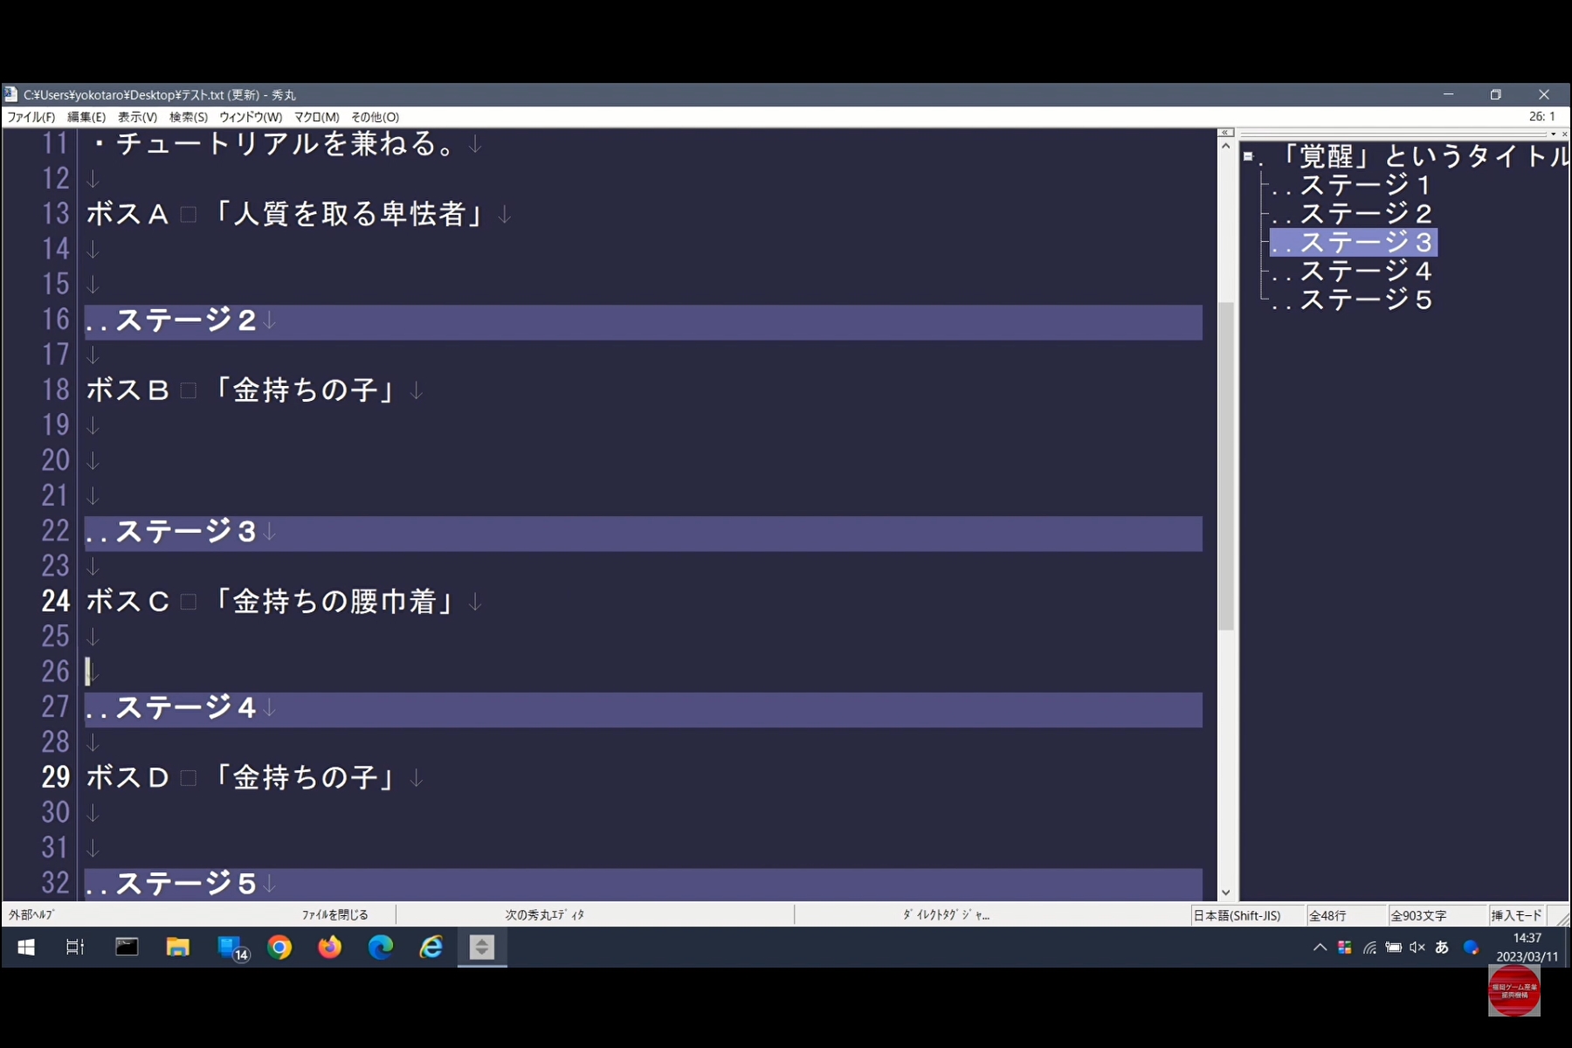Open the Windows Start menu

(26, 948)
